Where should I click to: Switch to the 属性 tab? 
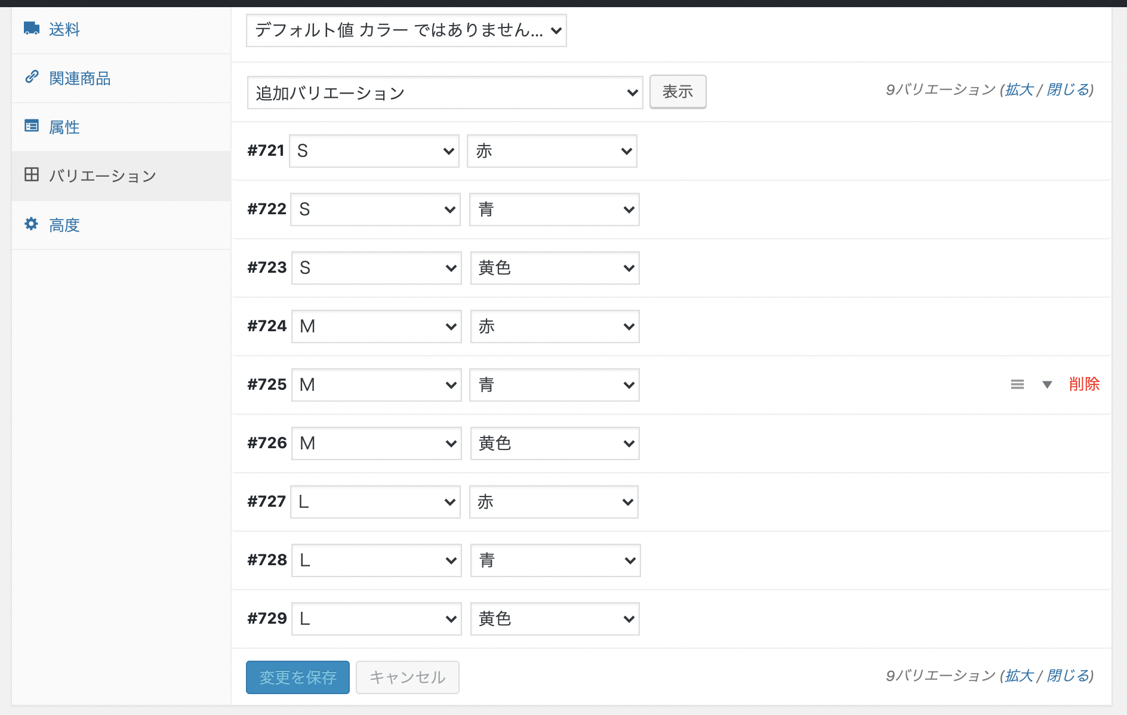pos(64,127)
